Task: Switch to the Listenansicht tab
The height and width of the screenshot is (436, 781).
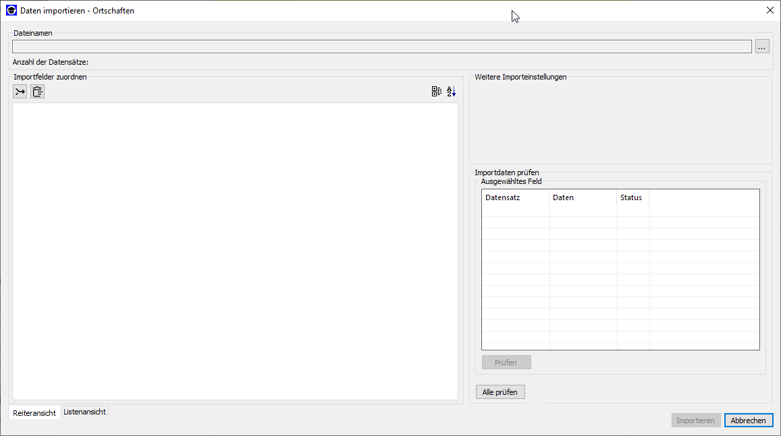Action: pos(84,412)
